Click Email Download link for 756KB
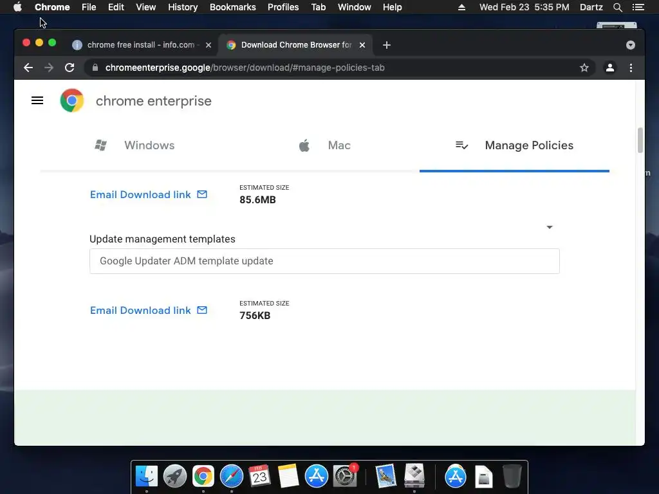The height and width of the screenshot is (494, 659). pyautogui.click(x=149, y=311)
